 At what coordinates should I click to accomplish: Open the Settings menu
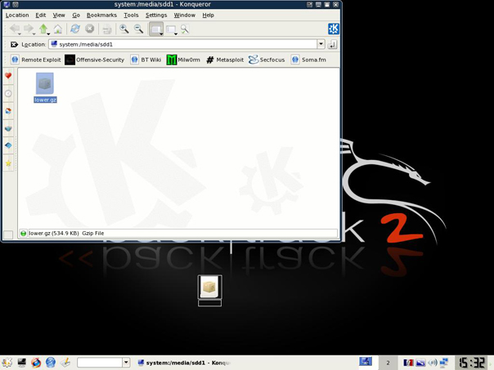[x=156, y=15]
